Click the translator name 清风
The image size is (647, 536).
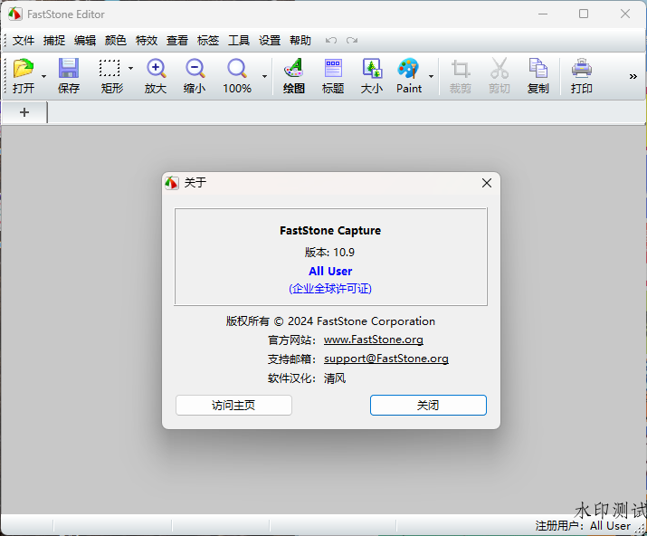(x=335, y=378)
